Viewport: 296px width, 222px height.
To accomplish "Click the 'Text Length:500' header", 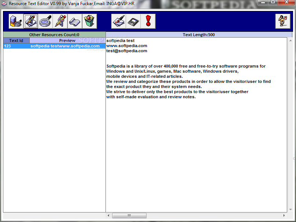I will (199, 35).
